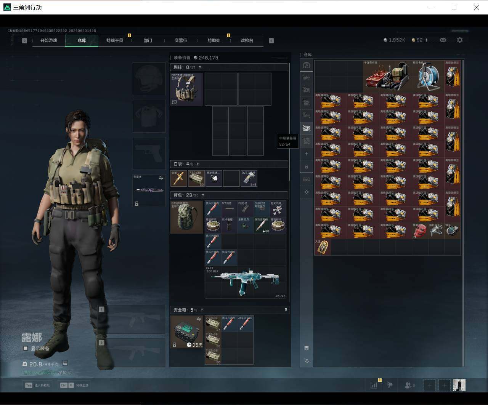This screenshot has width=488, height=405.
Task: Click the warehouse sidebar lock icon
Action: coord(307,167)
